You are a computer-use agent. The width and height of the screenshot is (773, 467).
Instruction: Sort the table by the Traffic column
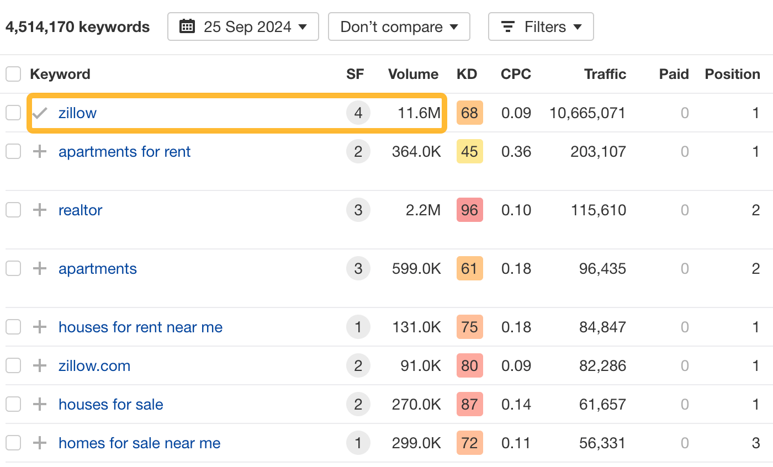point(605,73)
